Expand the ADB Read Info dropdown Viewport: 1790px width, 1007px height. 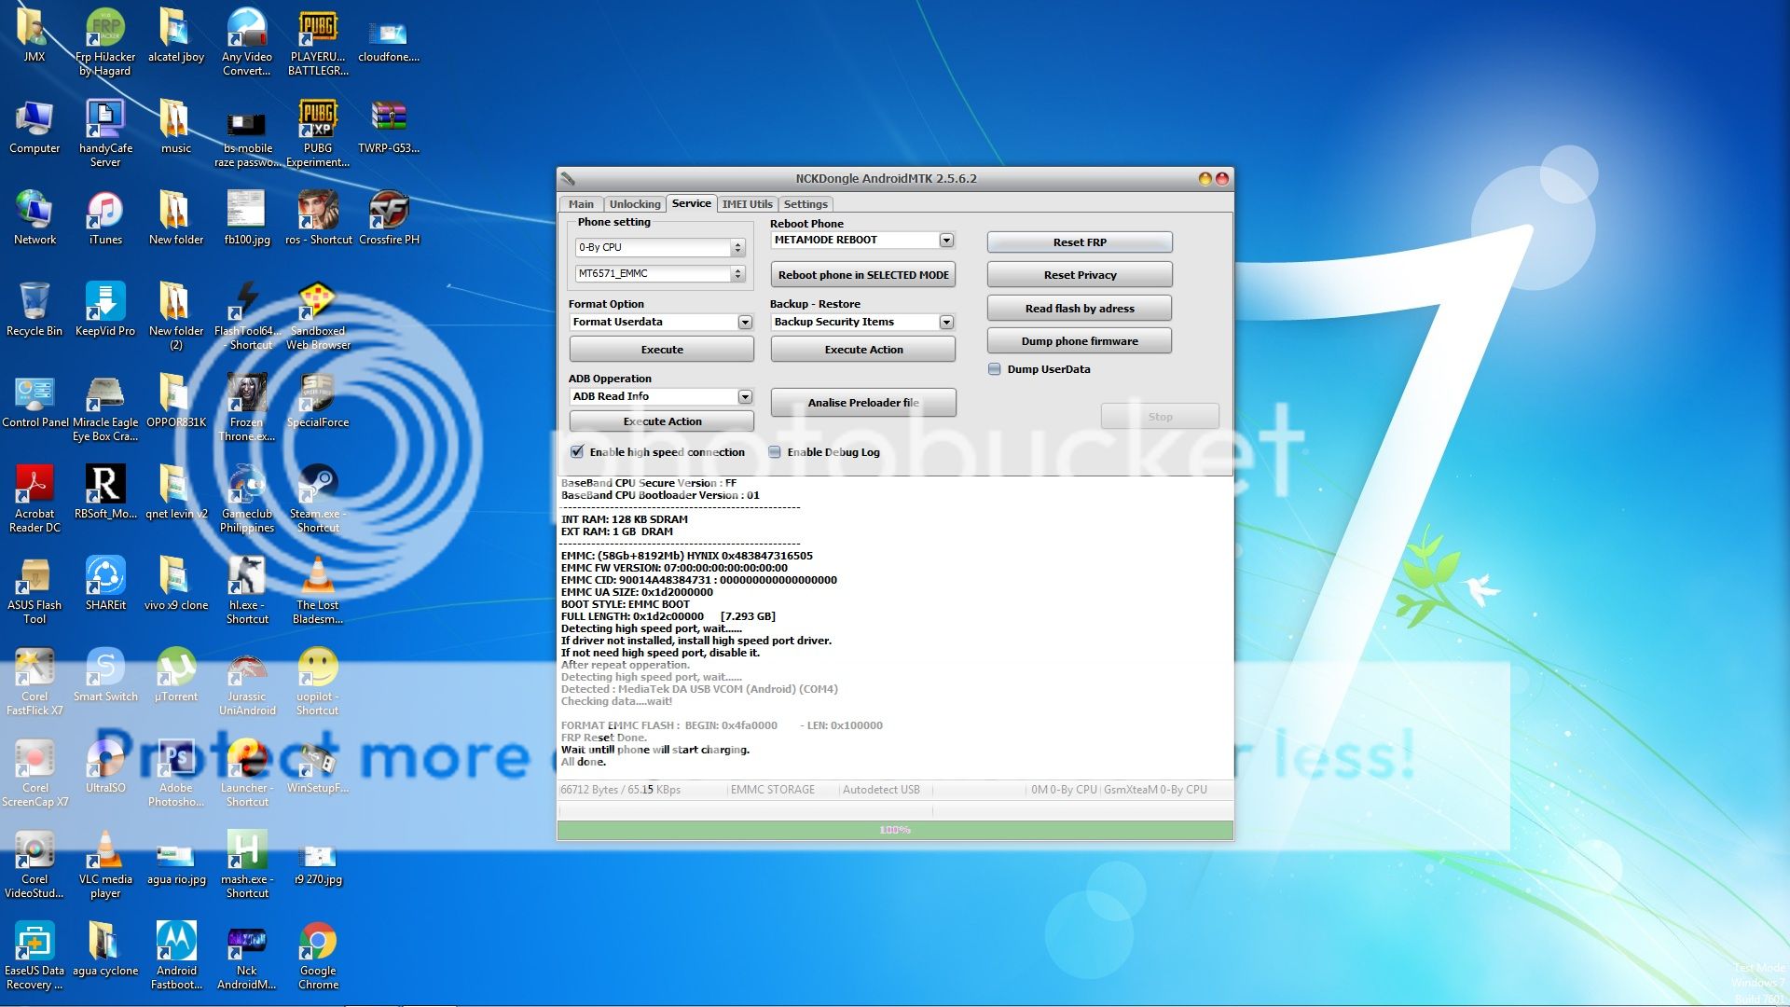click(745, 397)
